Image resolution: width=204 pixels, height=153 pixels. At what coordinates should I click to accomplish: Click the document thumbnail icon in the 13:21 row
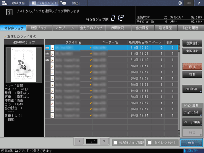52,54
